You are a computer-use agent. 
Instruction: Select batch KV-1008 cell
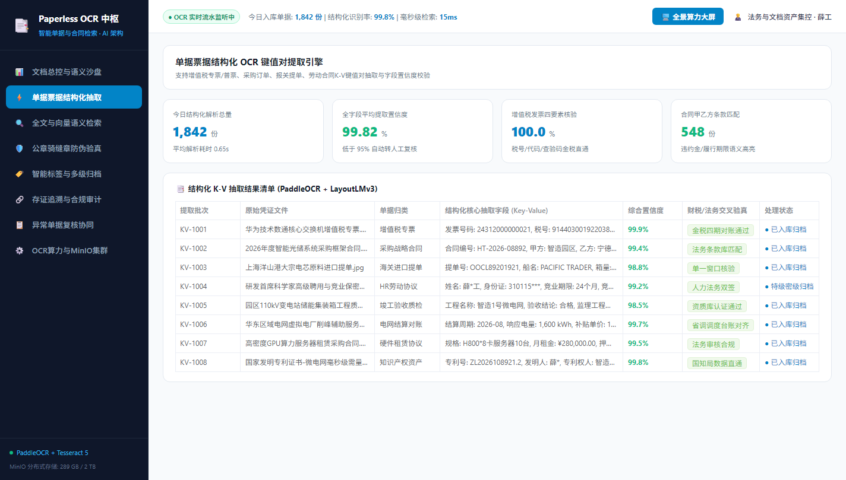click(208, 363)
